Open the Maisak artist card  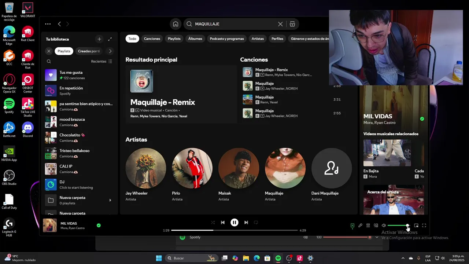point(239,175)
